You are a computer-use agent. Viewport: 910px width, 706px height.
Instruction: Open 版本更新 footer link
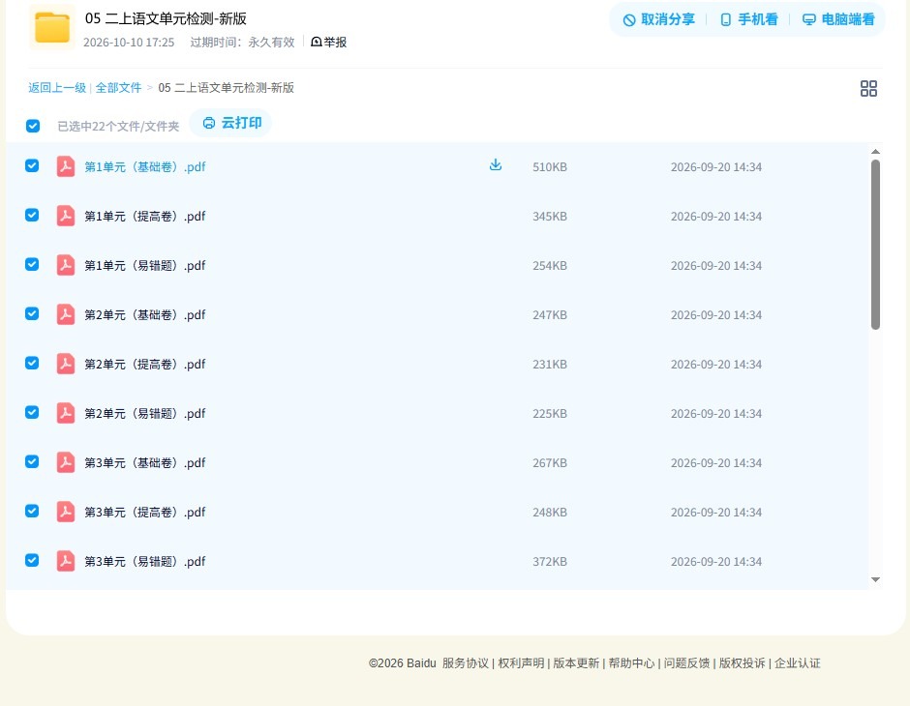click(x=576, y=663)
